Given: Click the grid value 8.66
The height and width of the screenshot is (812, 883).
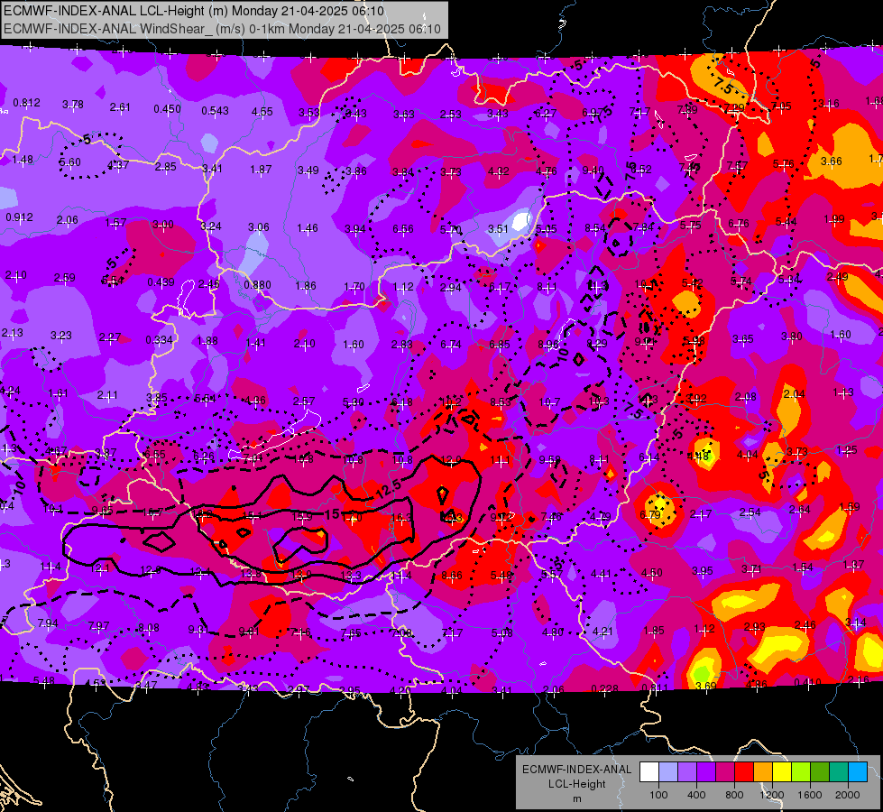Looking at the screenshot, I should (x=452, y=576).
